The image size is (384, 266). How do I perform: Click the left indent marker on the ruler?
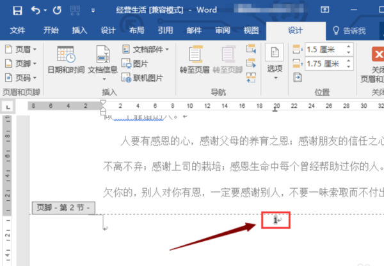[103, 113]
